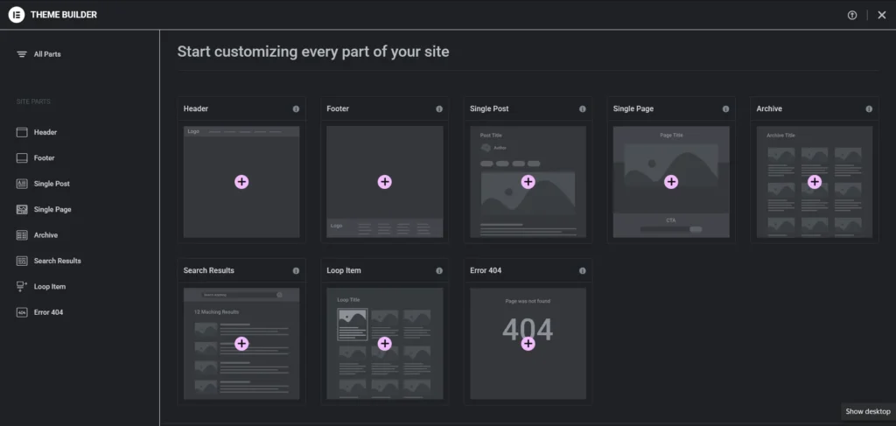Click the SITE PARTS section heading
Screen dimensions: 896x426
pos(33,101)
